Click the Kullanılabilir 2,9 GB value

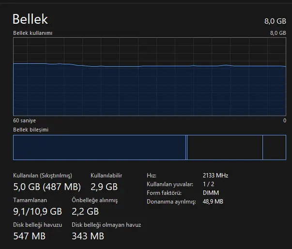[x=104, y=187]
